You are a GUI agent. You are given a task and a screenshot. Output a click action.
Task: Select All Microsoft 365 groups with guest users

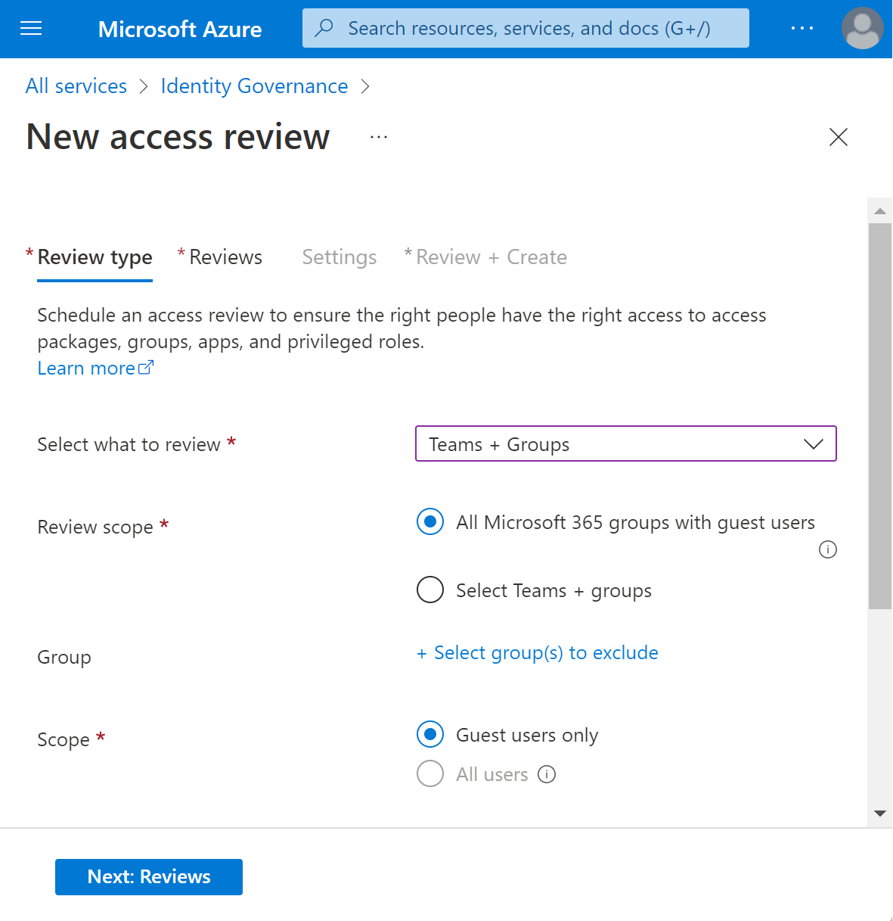tap(430, 521)
